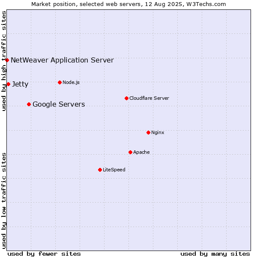Click the "Apache" label text

click(x=141, y=152)
